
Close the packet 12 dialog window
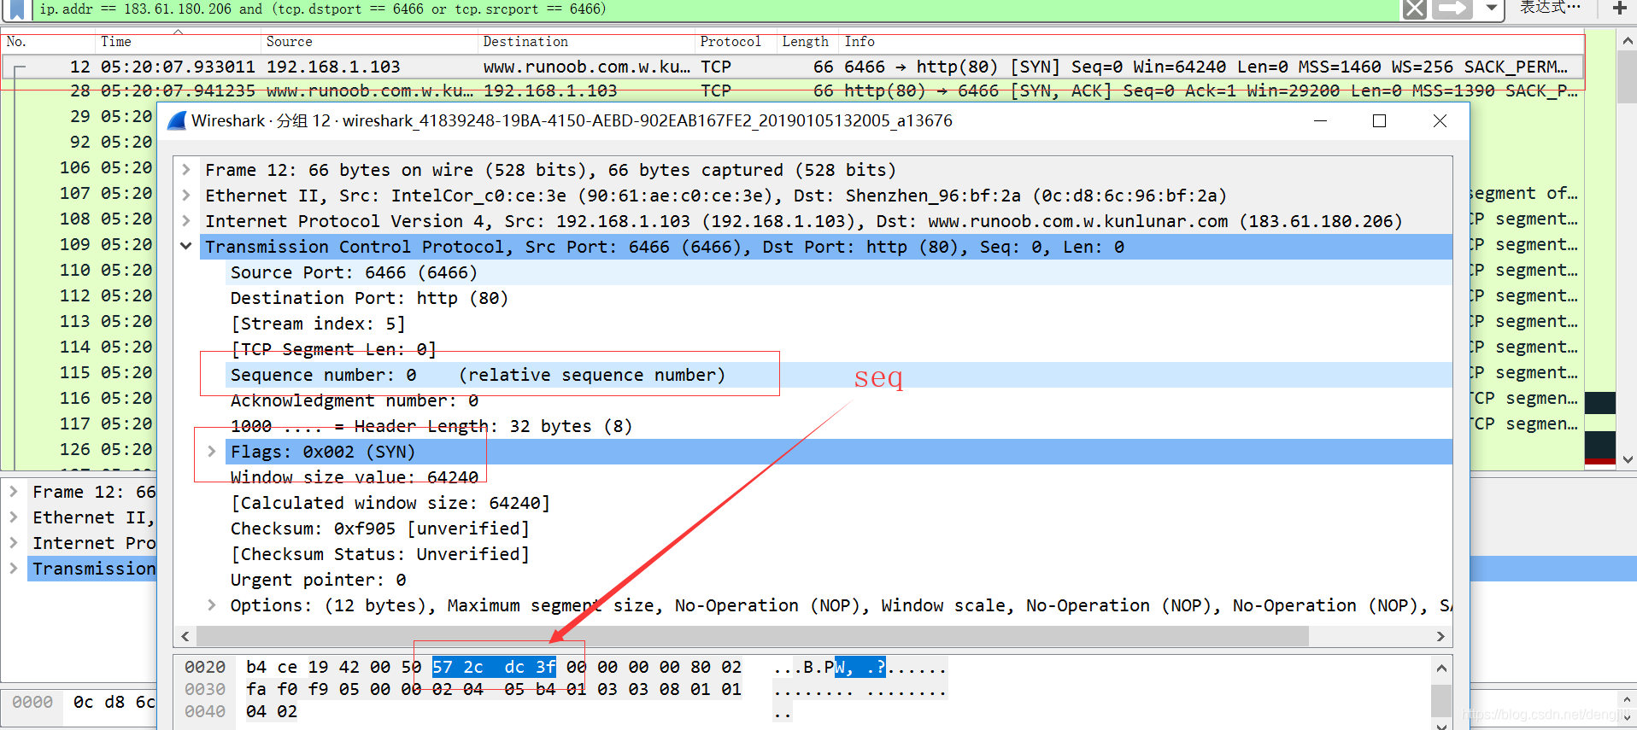coord(1440,121)
